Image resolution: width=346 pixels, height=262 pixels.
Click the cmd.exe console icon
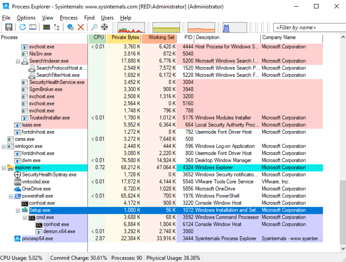[x=32, y=218]
